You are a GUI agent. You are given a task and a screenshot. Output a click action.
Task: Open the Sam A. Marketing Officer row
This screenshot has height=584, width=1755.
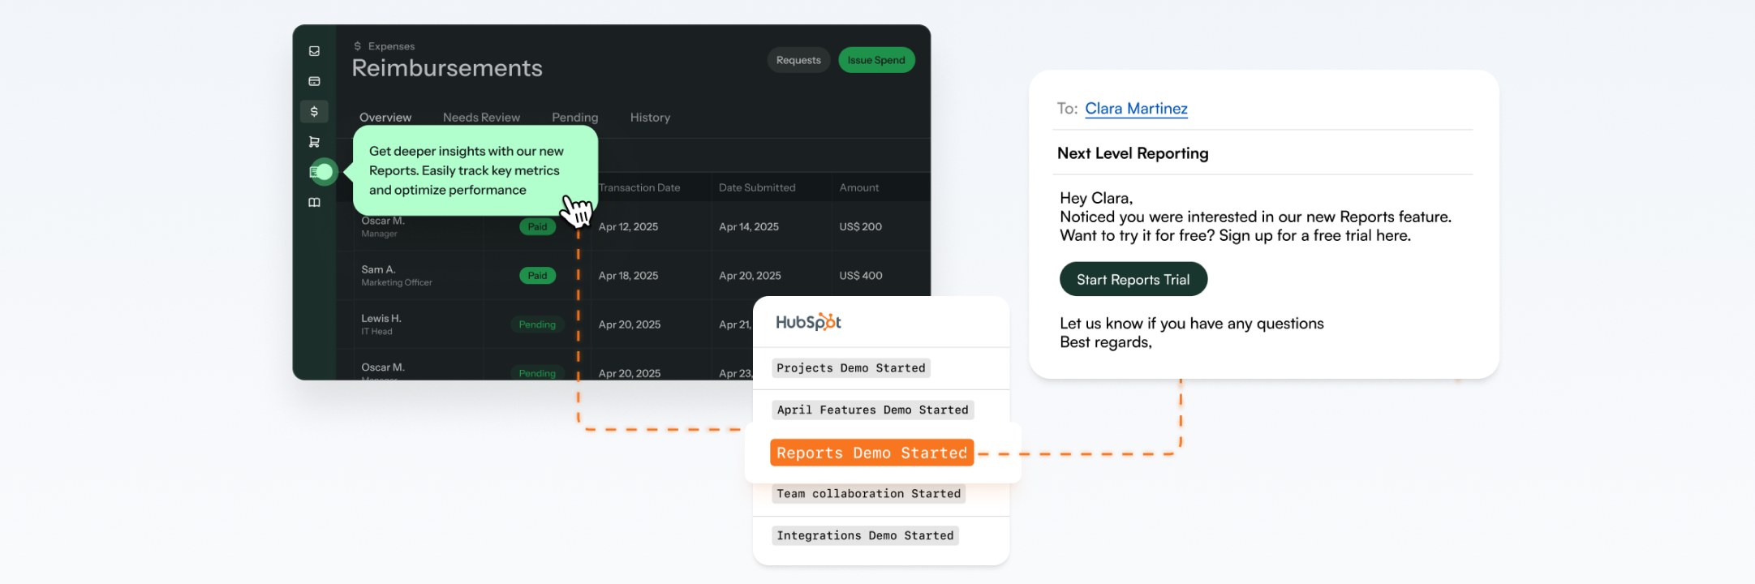[x=633, y=276]
